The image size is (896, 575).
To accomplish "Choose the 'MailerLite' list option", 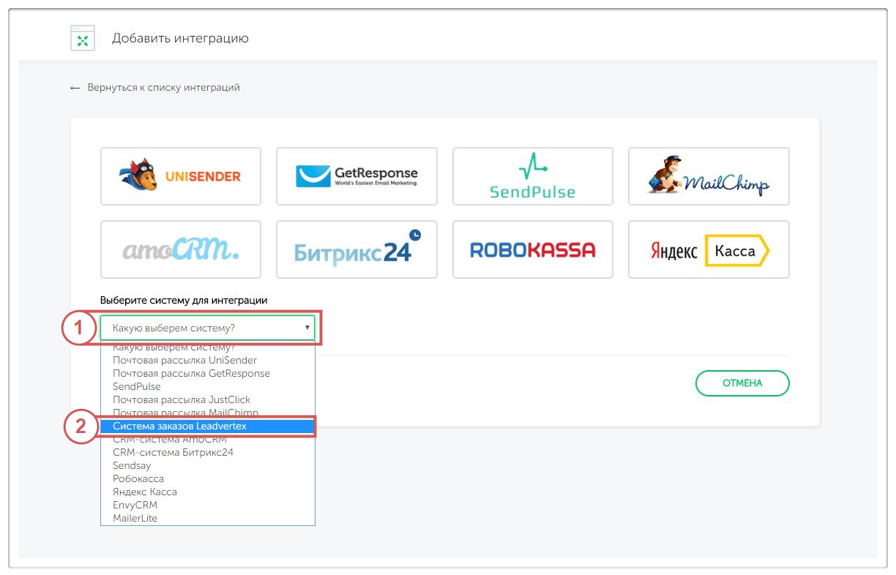I will pos(135,518).
